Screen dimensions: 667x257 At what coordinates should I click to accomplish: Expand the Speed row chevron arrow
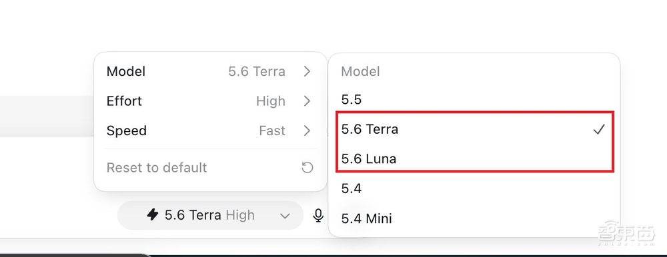307,130
